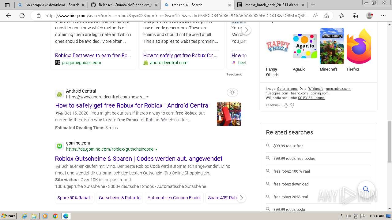
Task: Open the browser profile avatar
Action: coord(370,16)
